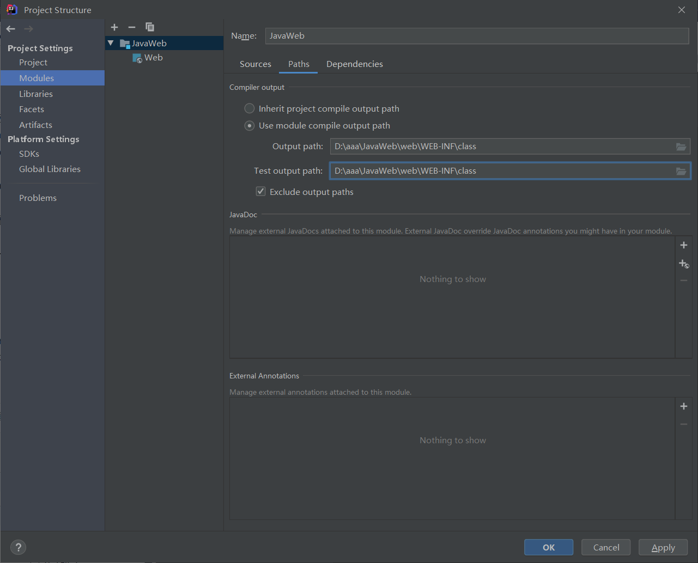Select the JavaWeb module in tree
Image resolution: width=698 pixels, height=563 pixels.
click(x=165, y=43)
